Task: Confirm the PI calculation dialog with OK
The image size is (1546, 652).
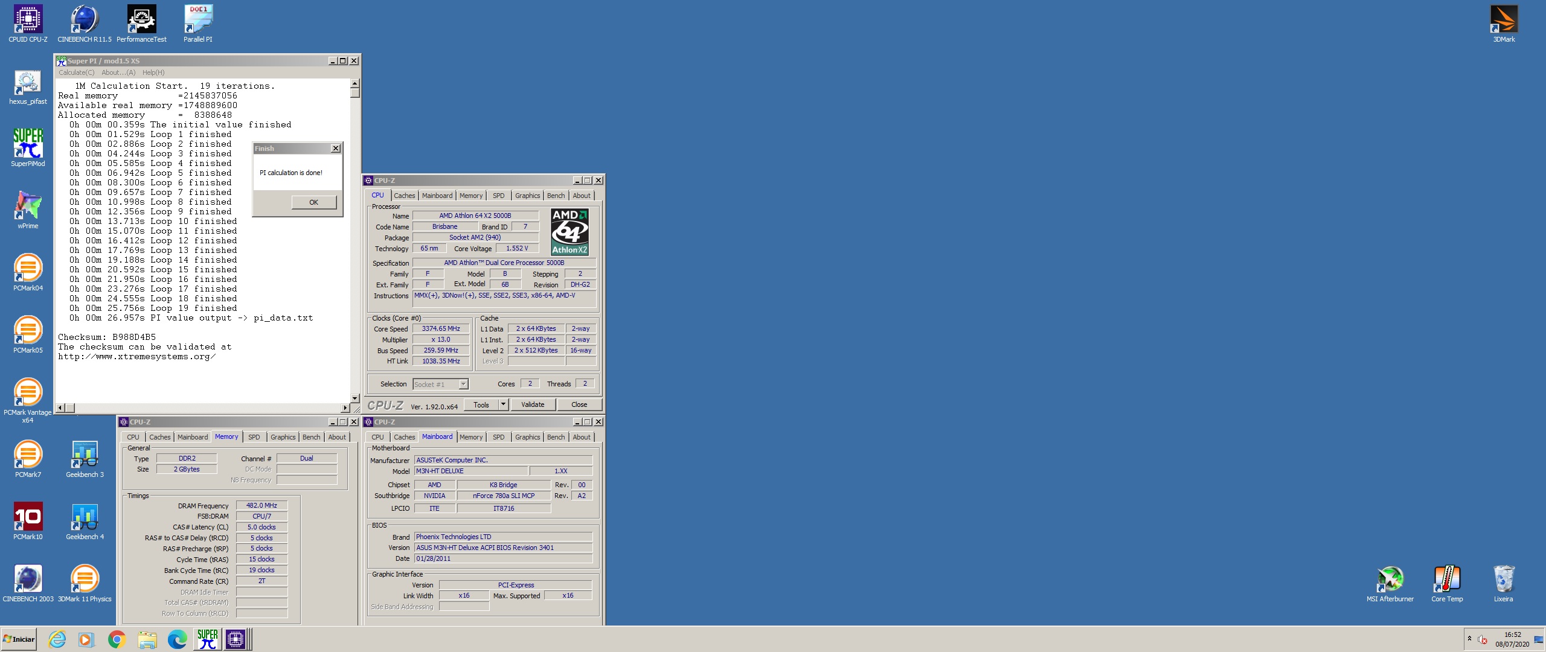Action: pos(314,202)
